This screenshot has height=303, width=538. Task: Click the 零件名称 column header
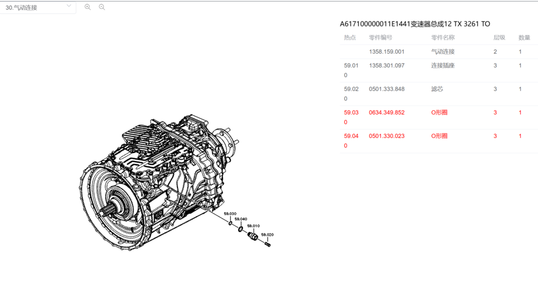[443, 38]
